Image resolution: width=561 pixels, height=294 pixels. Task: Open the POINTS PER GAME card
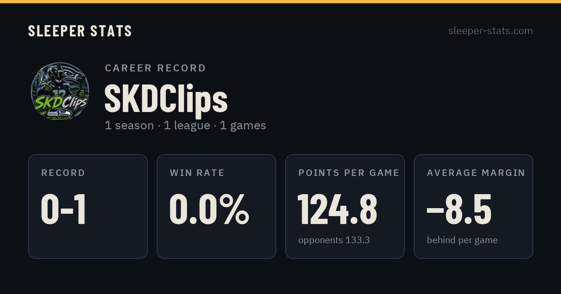tap(345, 206)
